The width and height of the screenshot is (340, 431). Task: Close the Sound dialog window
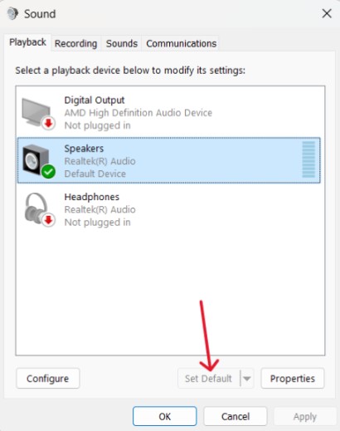[327, 13]
